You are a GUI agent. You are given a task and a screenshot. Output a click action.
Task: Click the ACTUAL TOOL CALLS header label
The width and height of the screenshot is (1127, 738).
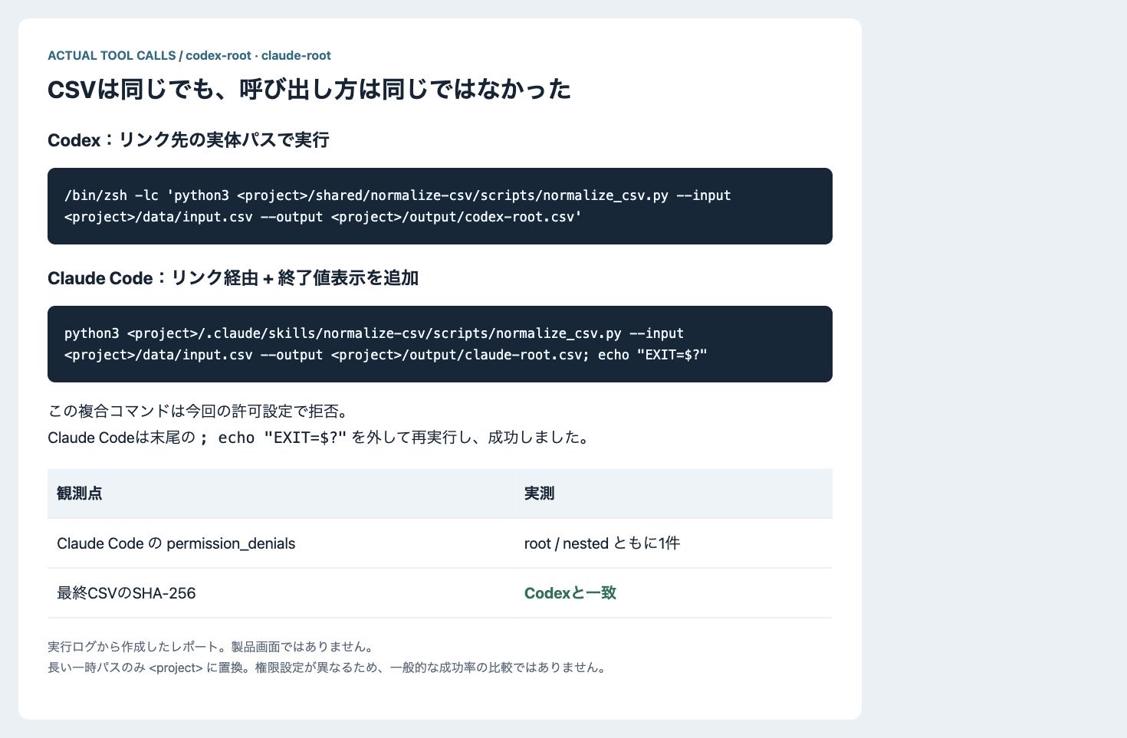point(189,56)
